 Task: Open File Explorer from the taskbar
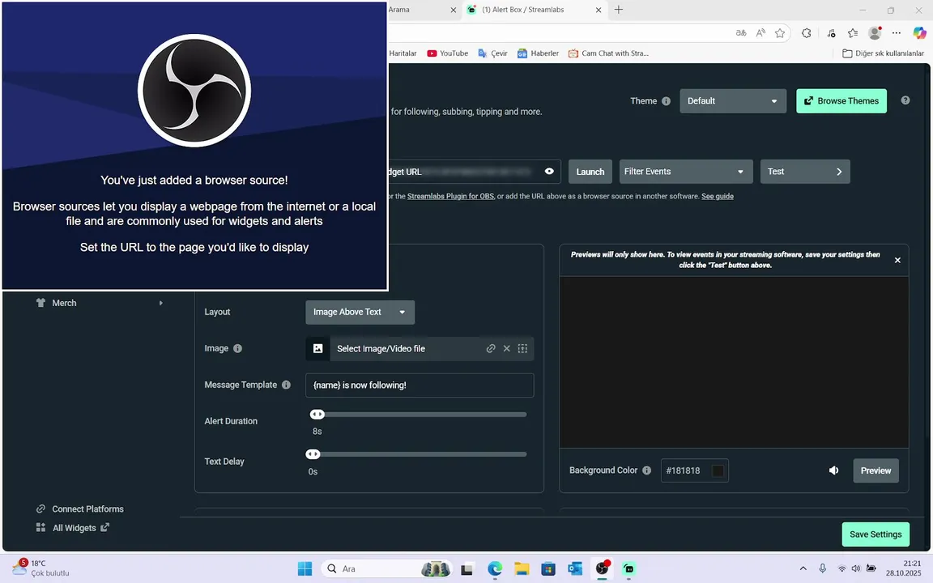pos(522,568)
